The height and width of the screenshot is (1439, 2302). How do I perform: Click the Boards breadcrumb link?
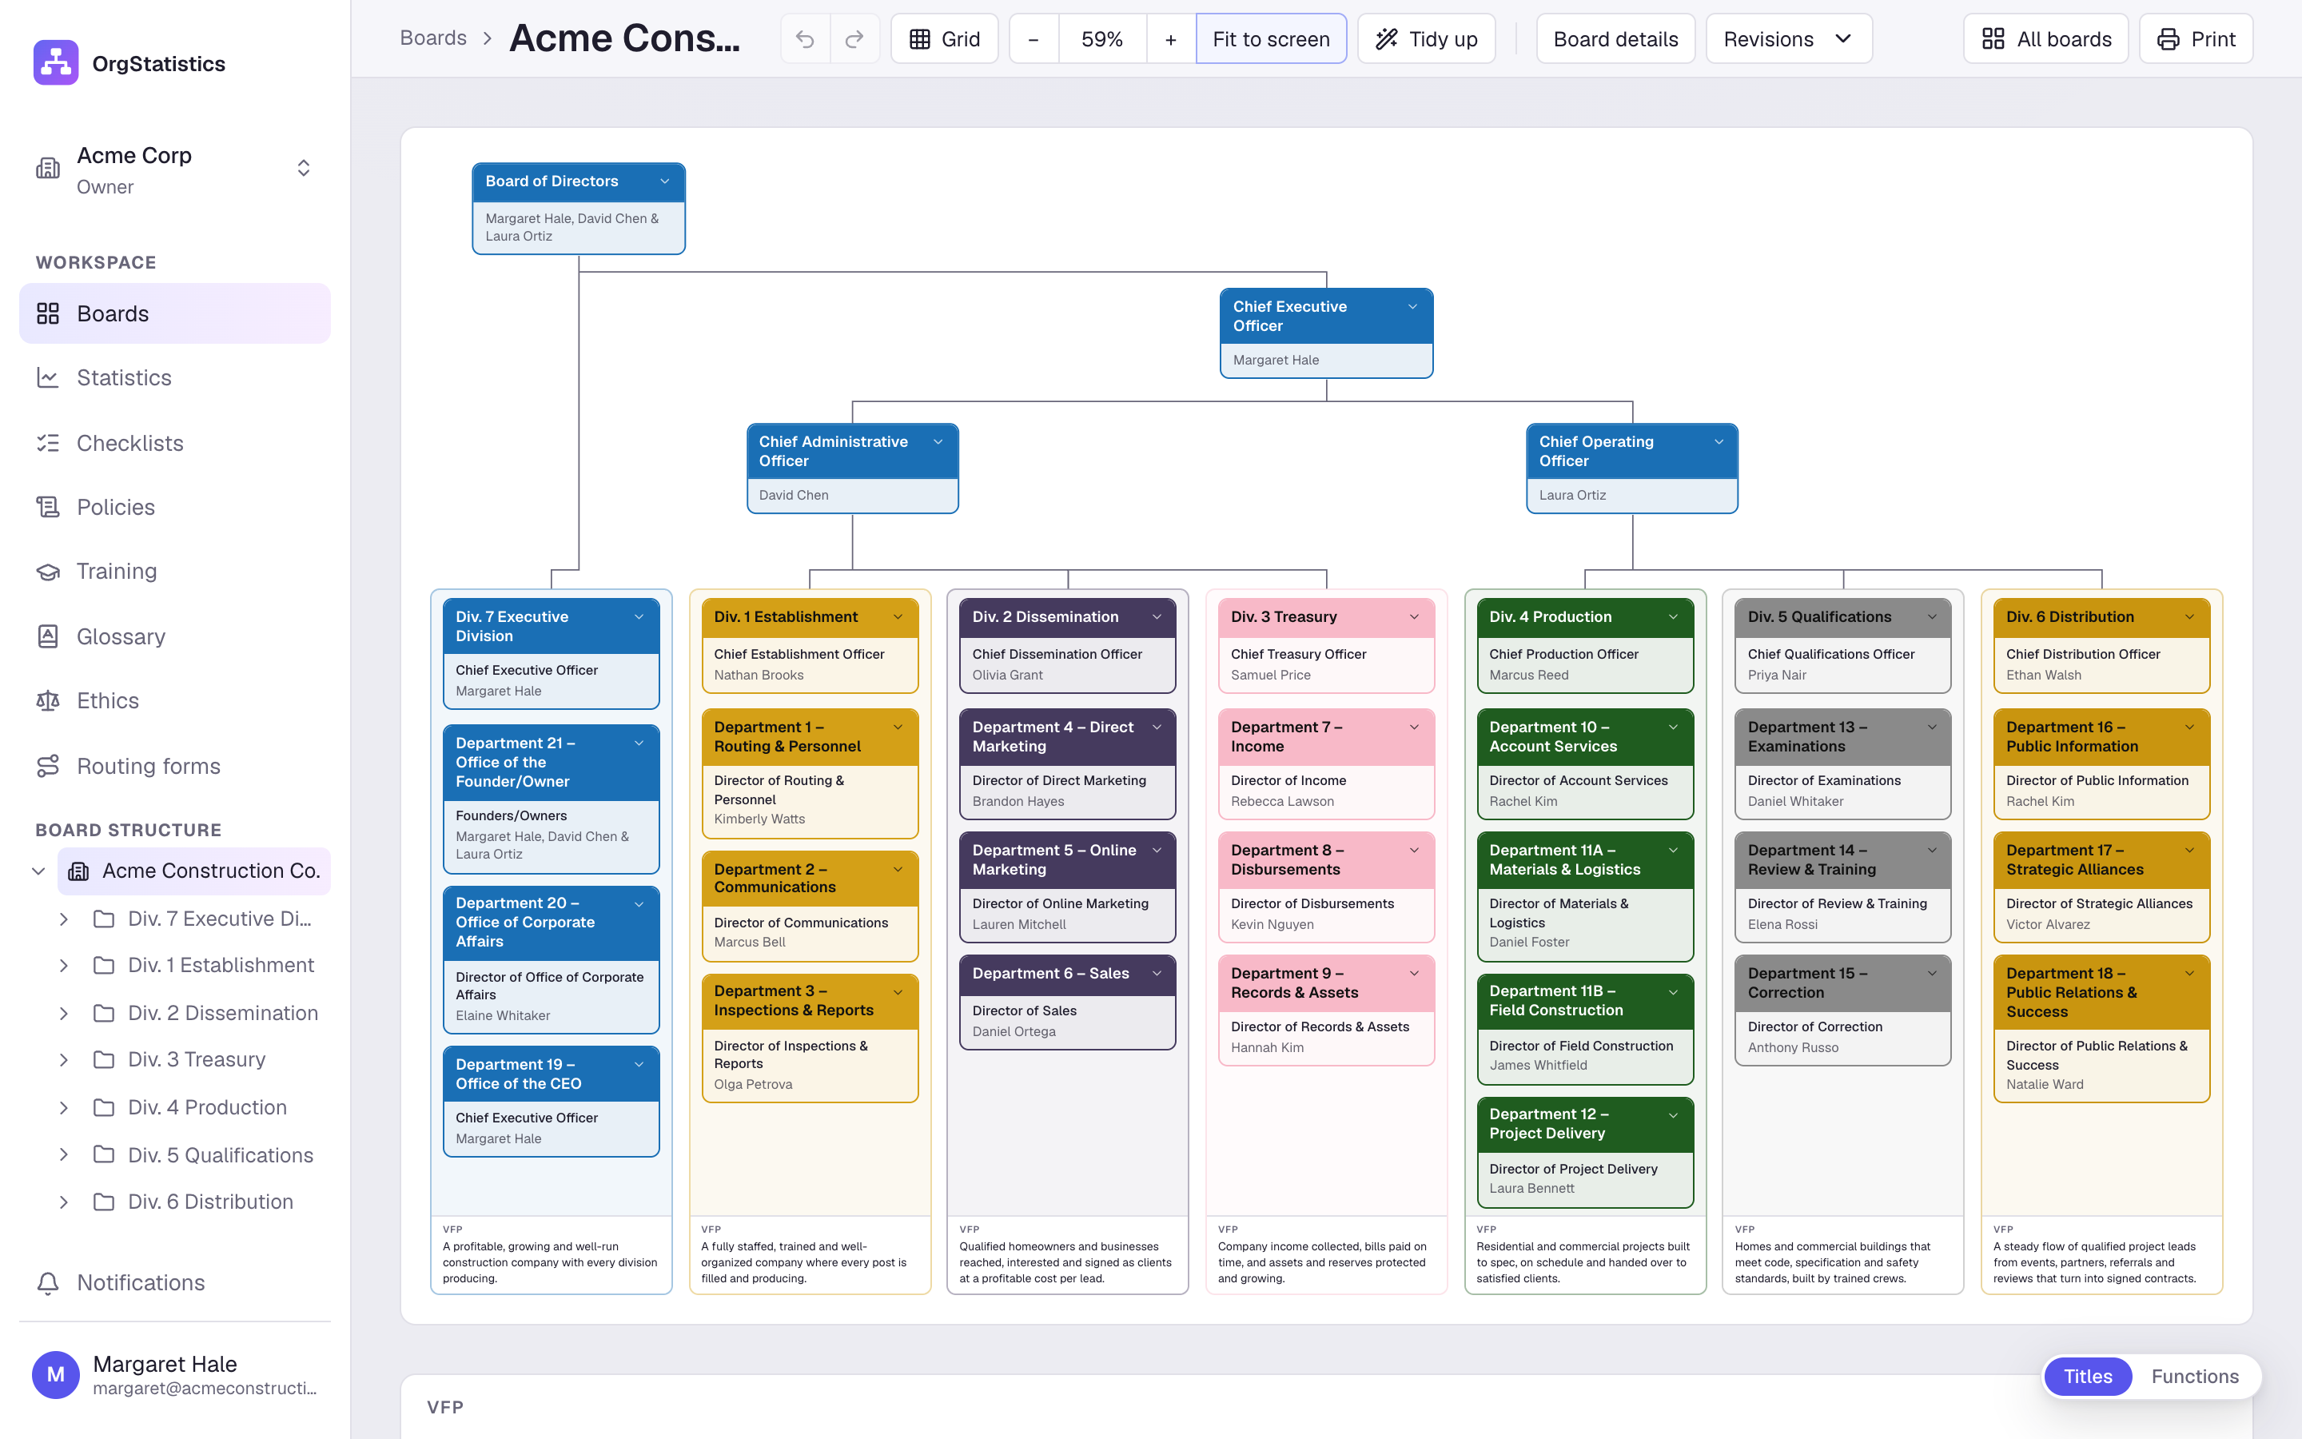(432, 38)
